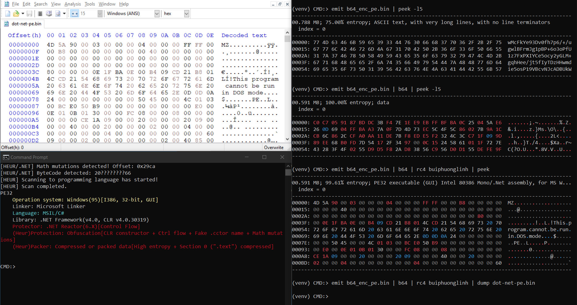Screen dimensions: 577x305
Task: Click offset row 00000000 in hex editor
Action: [x=24, y=45]
